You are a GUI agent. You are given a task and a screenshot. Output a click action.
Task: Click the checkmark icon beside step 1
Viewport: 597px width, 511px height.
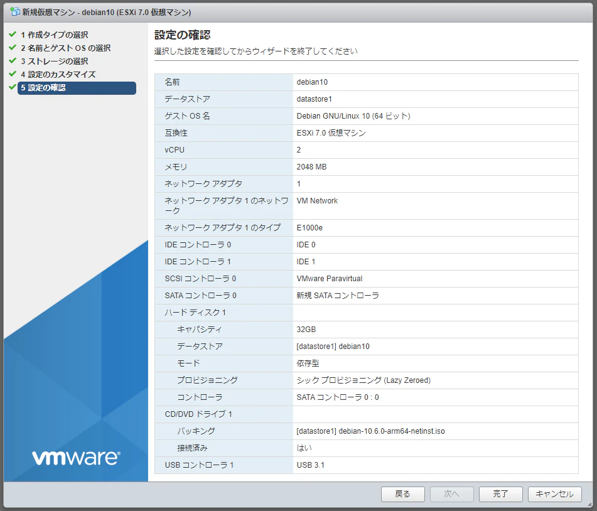(12, 35)
